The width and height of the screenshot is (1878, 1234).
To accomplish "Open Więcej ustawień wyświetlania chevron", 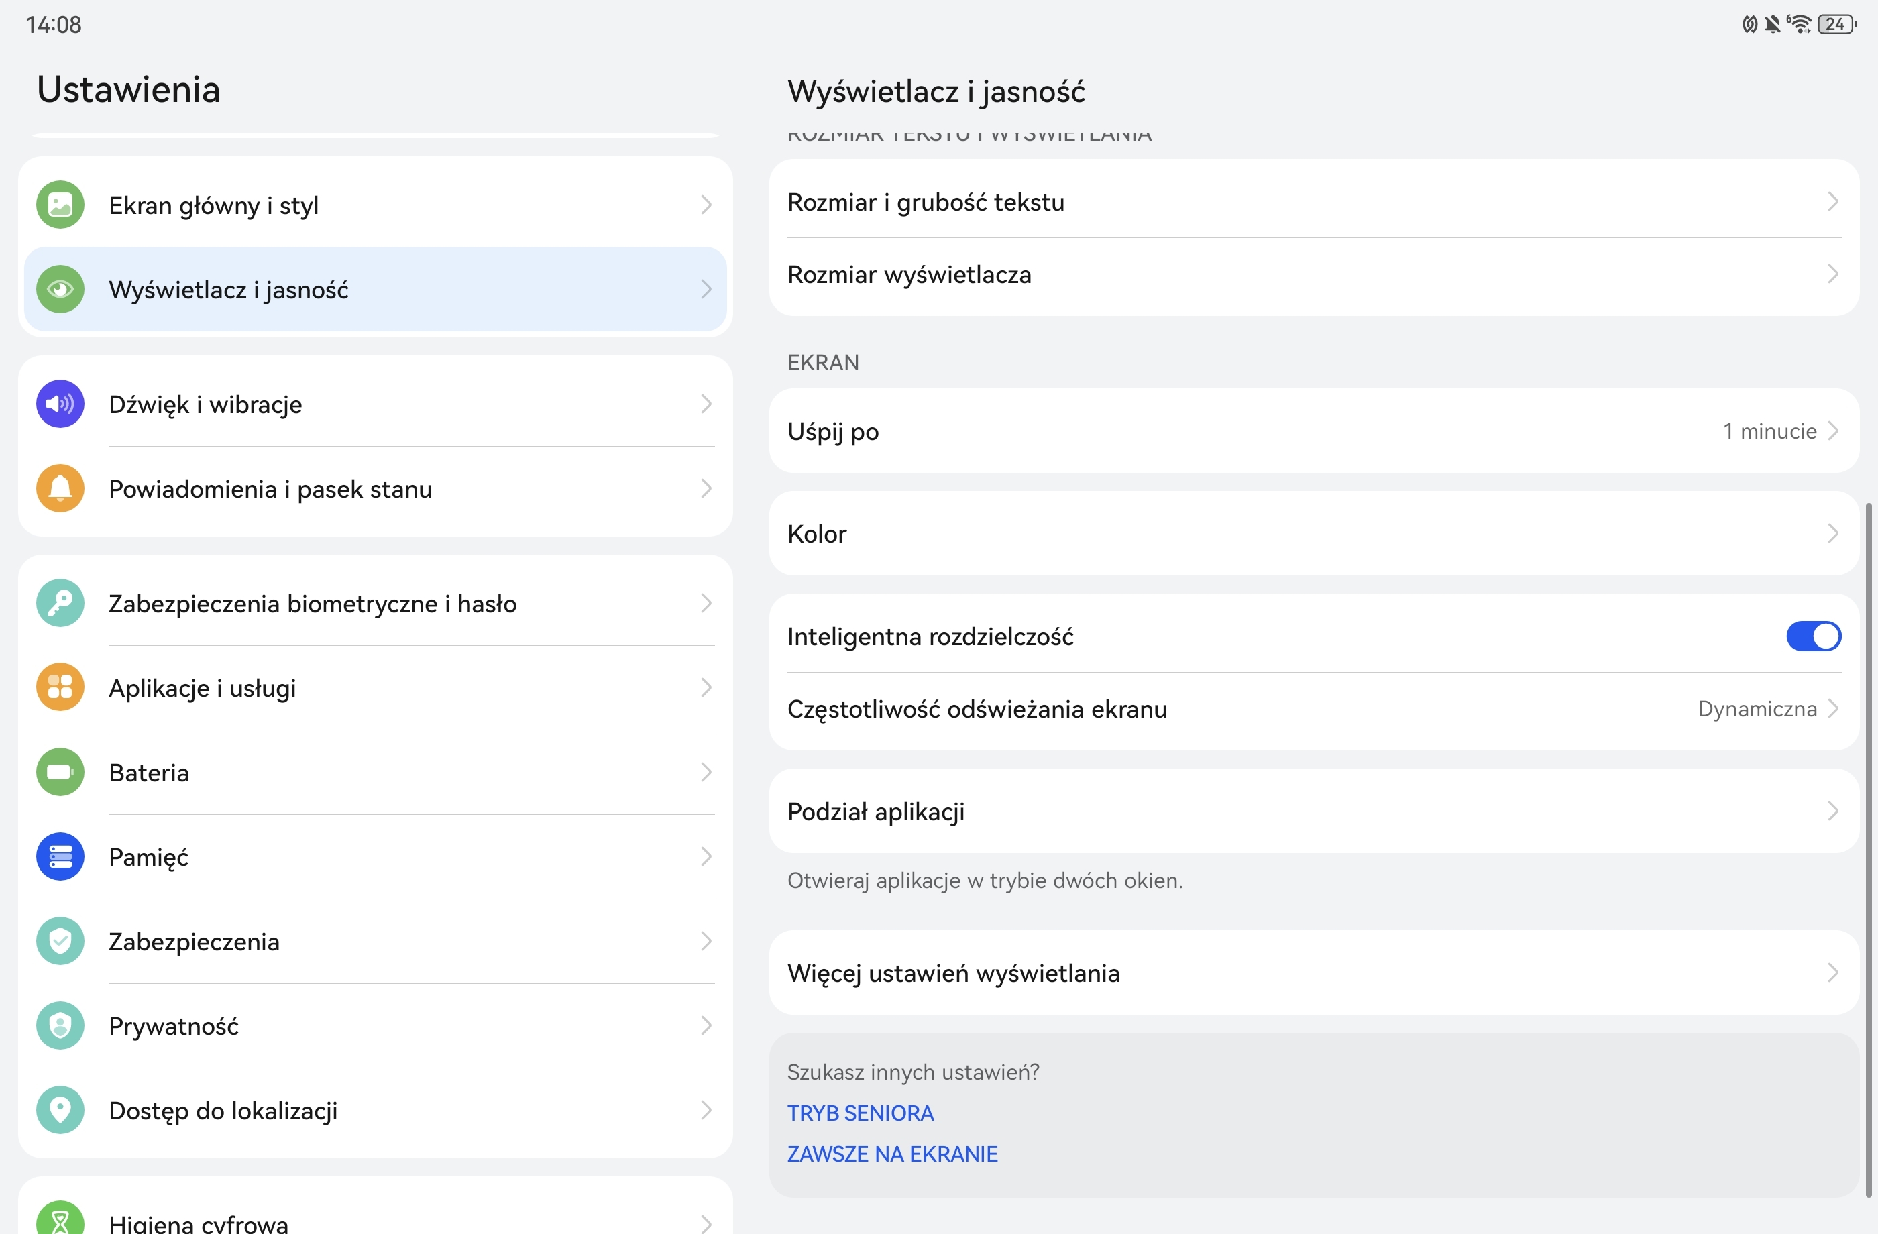I will pos(1833,973).
